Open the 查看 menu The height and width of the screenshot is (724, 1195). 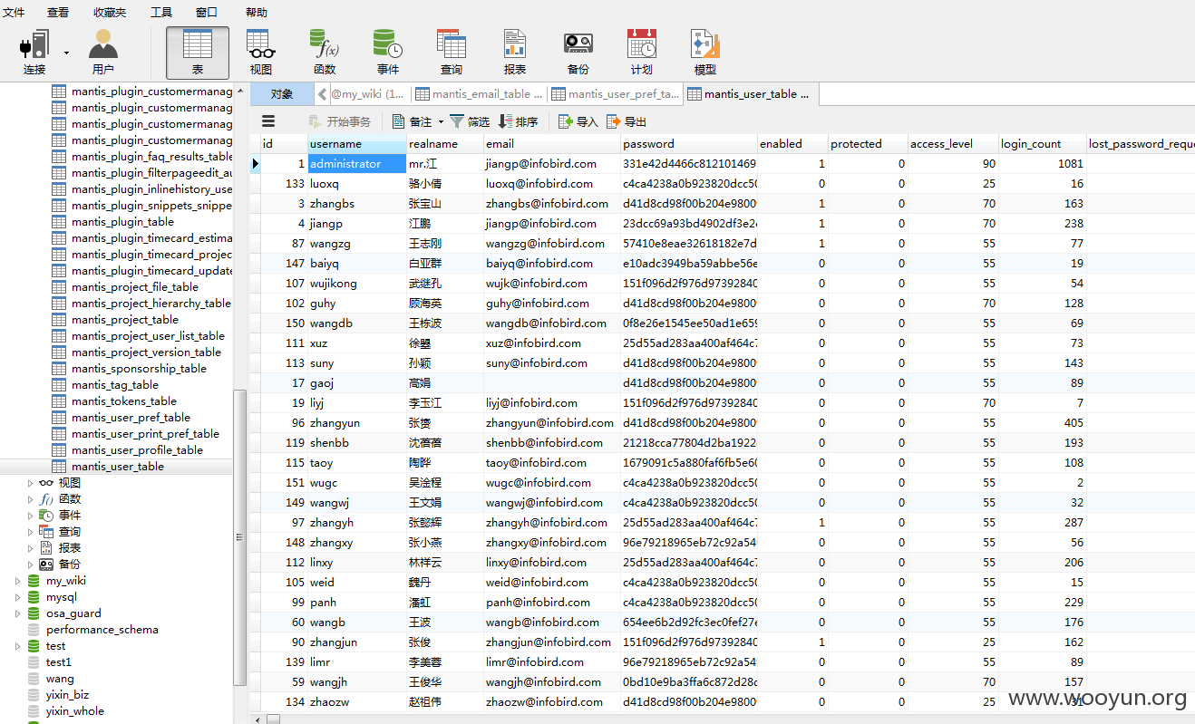58,12
